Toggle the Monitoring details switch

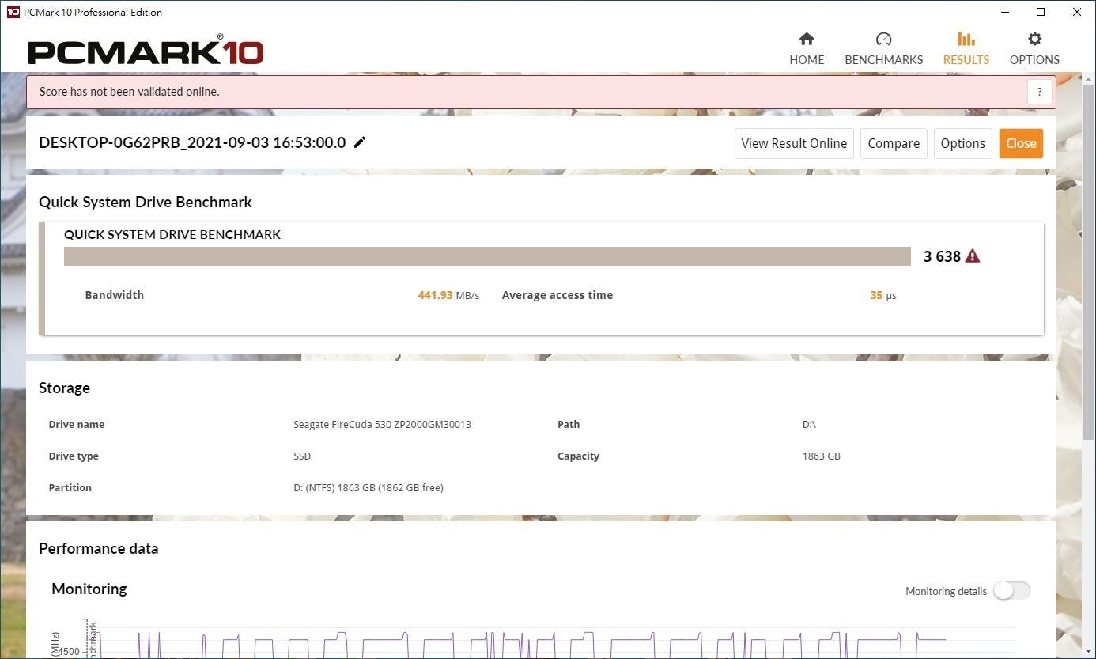[1011, 591]
